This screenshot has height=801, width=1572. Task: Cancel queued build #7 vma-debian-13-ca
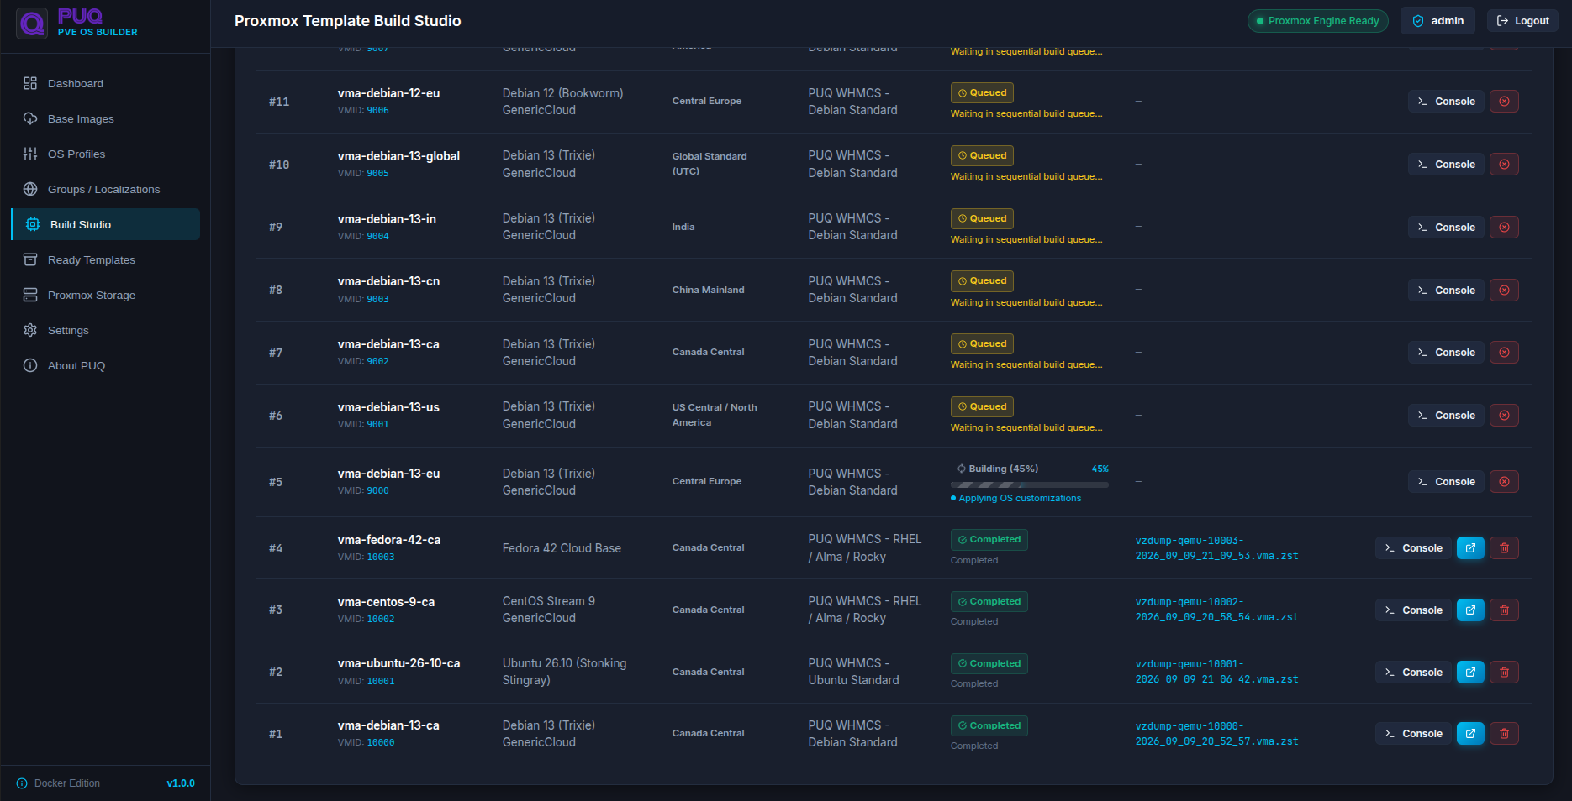pyautogui.click(x=1504, y=353)
